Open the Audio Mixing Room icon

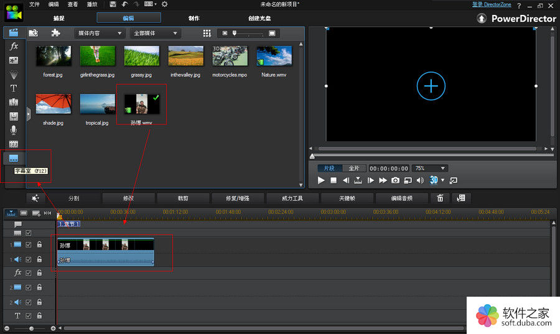pyautogui.click(x=14, y=116)
